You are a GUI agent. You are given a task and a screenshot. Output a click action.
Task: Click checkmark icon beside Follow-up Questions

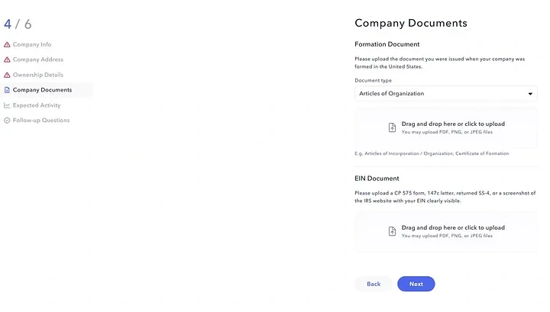7,121
